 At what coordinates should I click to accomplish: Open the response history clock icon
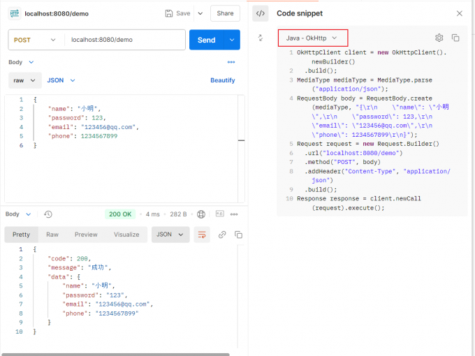point(48,214)
